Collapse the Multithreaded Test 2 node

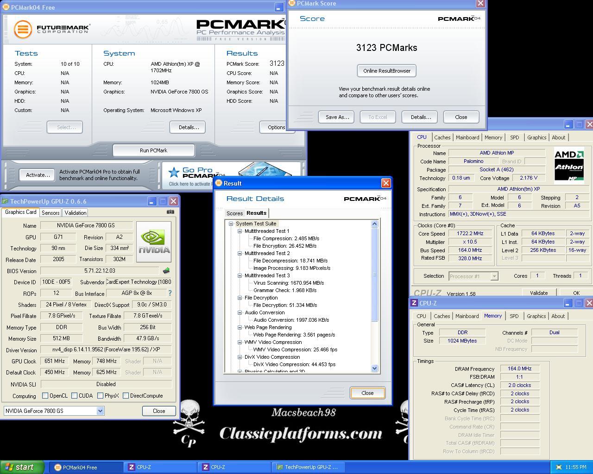tap(240, 253)
